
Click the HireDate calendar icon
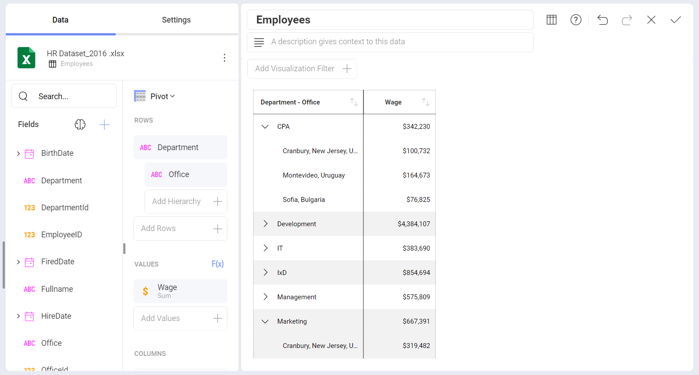(x=29, y=316)
